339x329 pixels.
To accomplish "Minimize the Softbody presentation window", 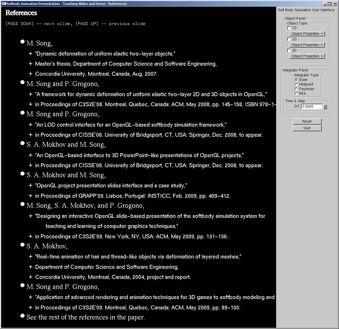I will tap(325, 4).
